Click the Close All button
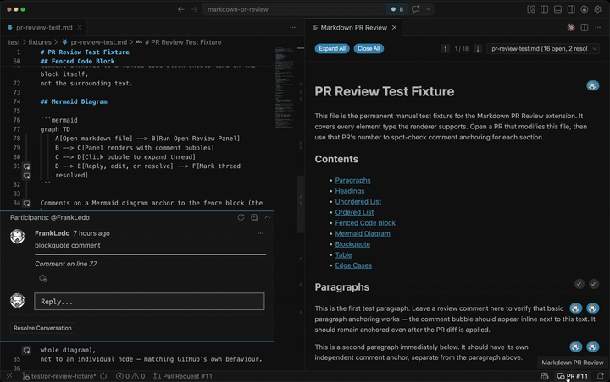 pos(369,48)
